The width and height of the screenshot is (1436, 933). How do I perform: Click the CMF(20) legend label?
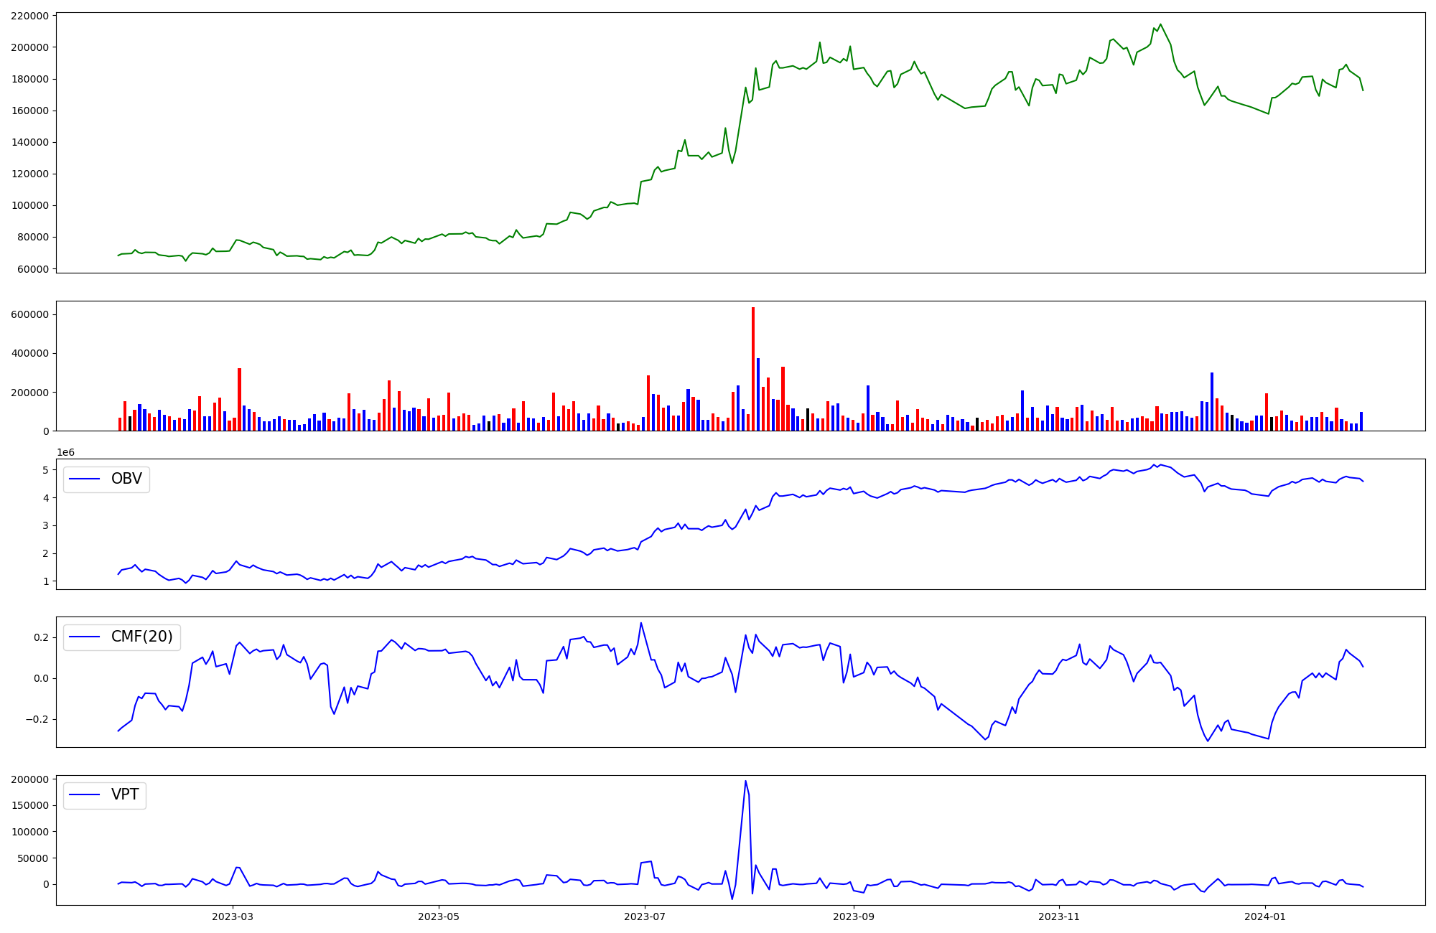click(141, 637)
